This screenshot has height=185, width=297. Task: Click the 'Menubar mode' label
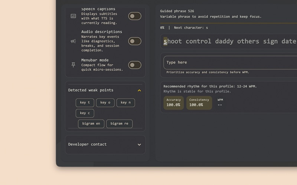[x=95, y=60]
